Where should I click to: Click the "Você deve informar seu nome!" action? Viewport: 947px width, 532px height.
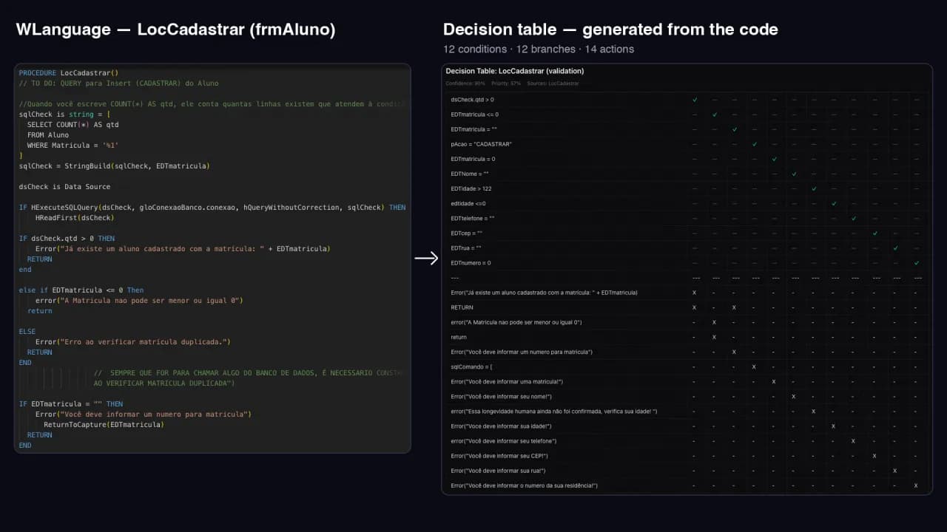(x=501, y=396)
